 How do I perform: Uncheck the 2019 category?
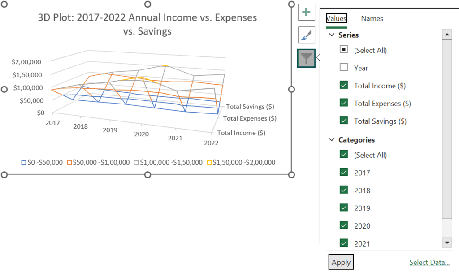click(x=344, y=208)
